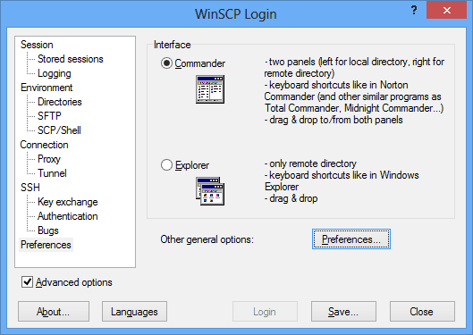Uncheck the Advanced options checkbox
473x335 pixels.
click(x=27, y=282)
